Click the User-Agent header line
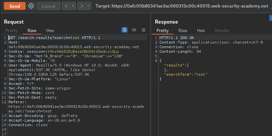272x136 pixels. [x=69, y=70]
